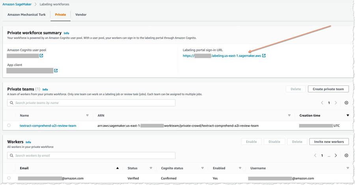
Task: Click search icon in workers search
Action: click(x=11, y=155)
